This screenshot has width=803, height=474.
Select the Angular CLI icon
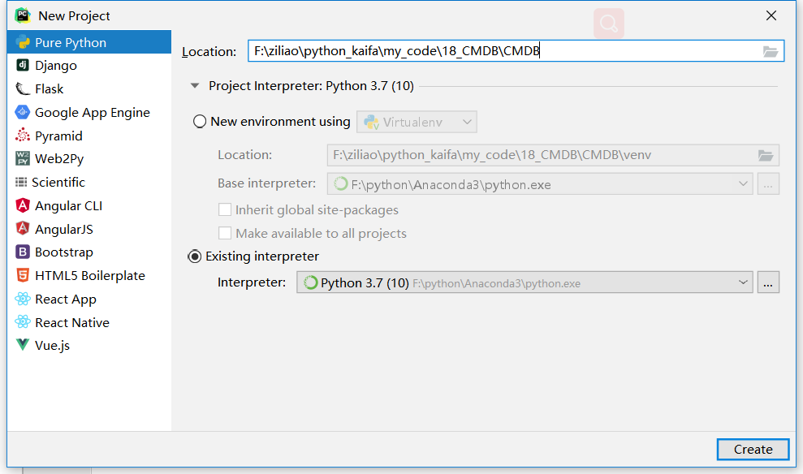click(23, 206)
